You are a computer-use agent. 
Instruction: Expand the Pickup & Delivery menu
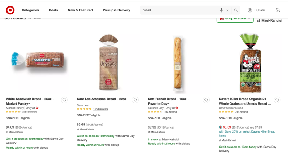coord(116,10)
